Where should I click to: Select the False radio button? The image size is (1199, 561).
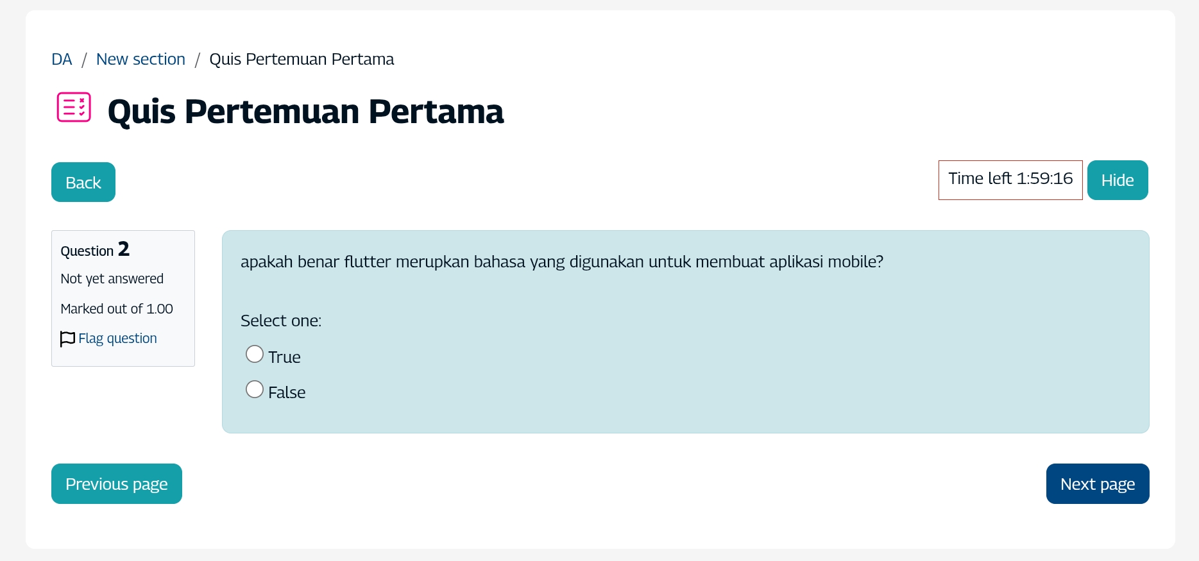coord(255,389)
